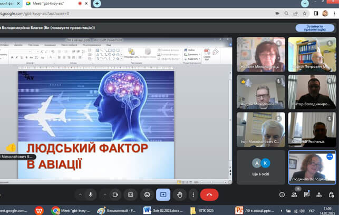Toggle captions in the call toolbar

[131, 194]
